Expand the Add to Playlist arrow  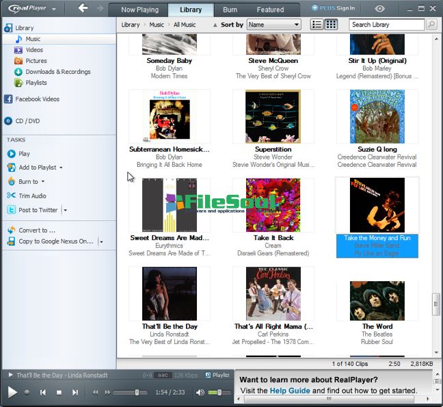[61, 168]
